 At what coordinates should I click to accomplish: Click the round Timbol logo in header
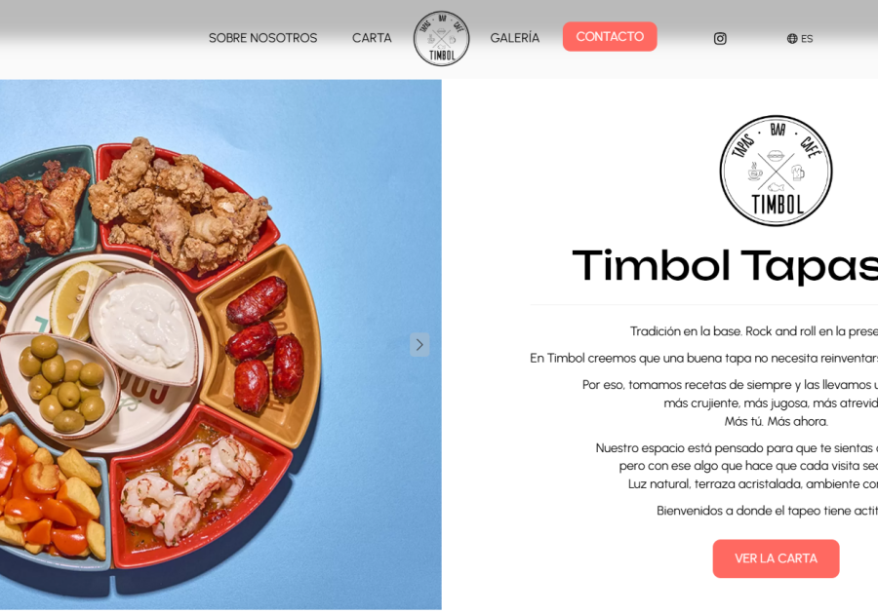pyautogui.click(x=441, y=39)
